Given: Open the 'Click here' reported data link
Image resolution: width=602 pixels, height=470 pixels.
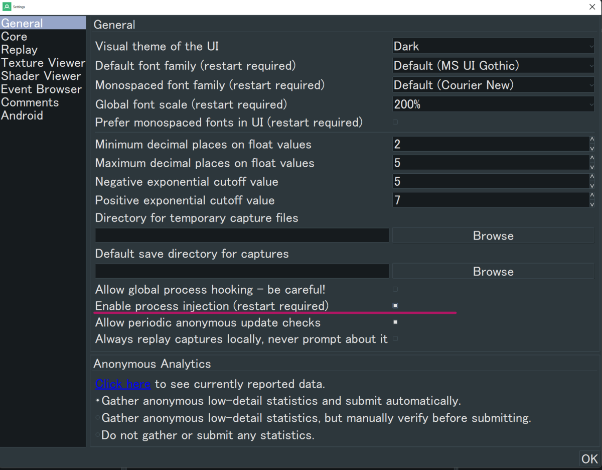Looking at the screenshot, I should [x=123, y=384].
